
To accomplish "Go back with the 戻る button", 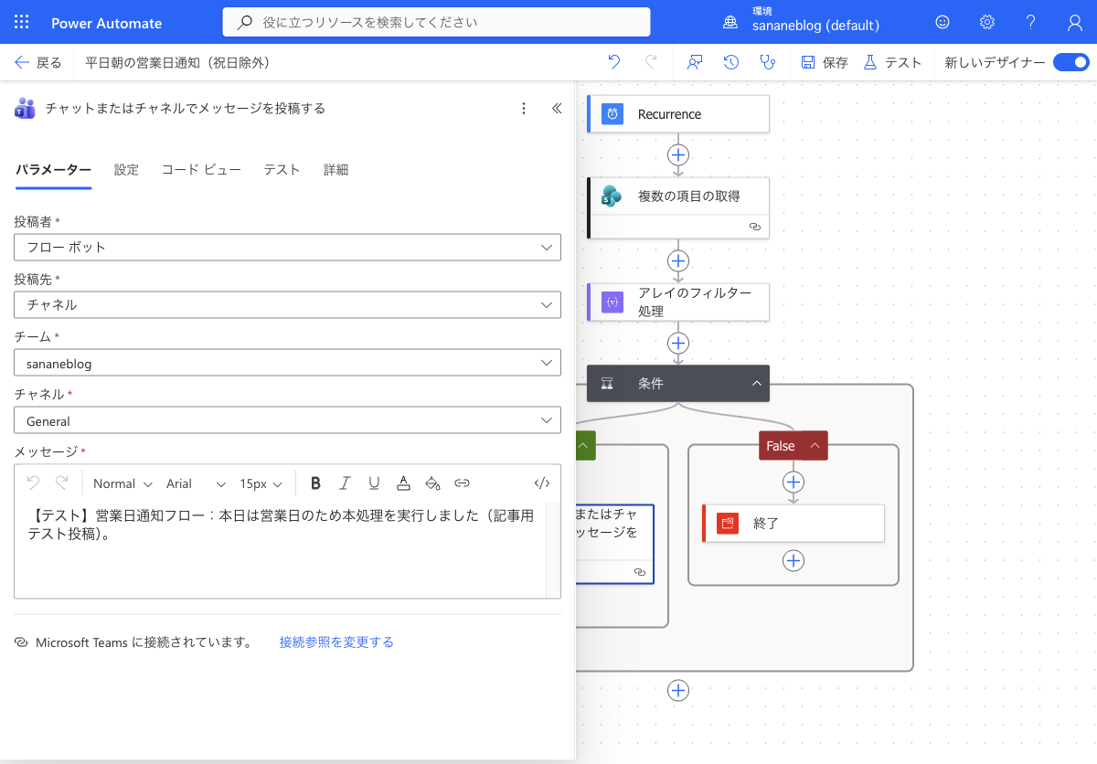I will 38,62.
